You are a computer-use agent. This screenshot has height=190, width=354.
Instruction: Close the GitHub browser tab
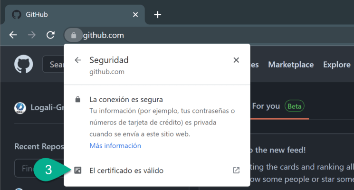click(135, 15)
